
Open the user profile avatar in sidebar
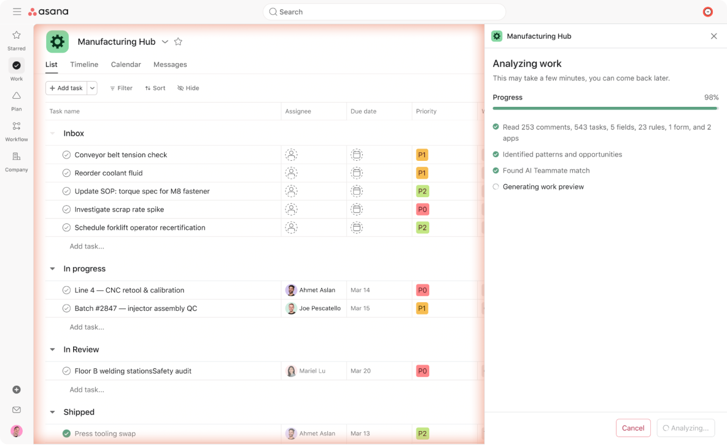tap(16, 431)
